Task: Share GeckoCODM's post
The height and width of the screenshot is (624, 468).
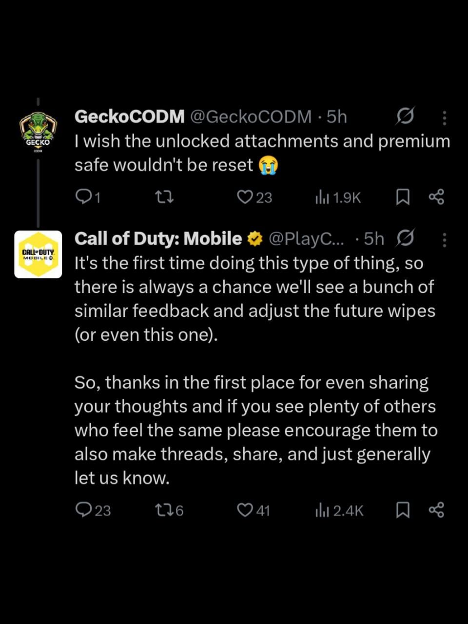Action: pyautogui.click(x=436, y=197)
